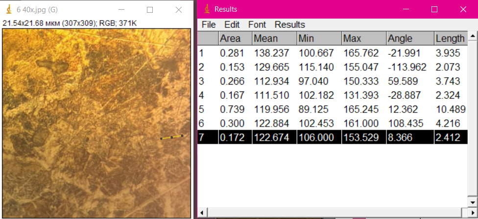The image size is (478, 219).
Task: Close the 6 40x.jpg image window
Action: [x=179, y=10]
